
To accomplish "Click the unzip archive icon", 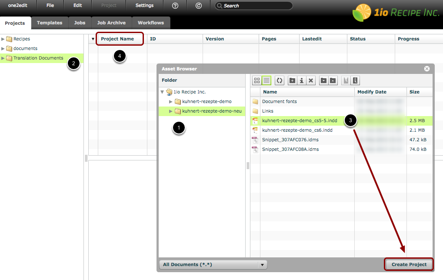I will tap(346, 80).
